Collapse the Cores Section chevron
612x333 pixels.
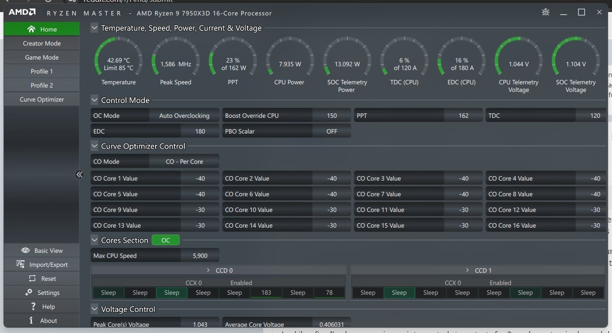point(94,240)
